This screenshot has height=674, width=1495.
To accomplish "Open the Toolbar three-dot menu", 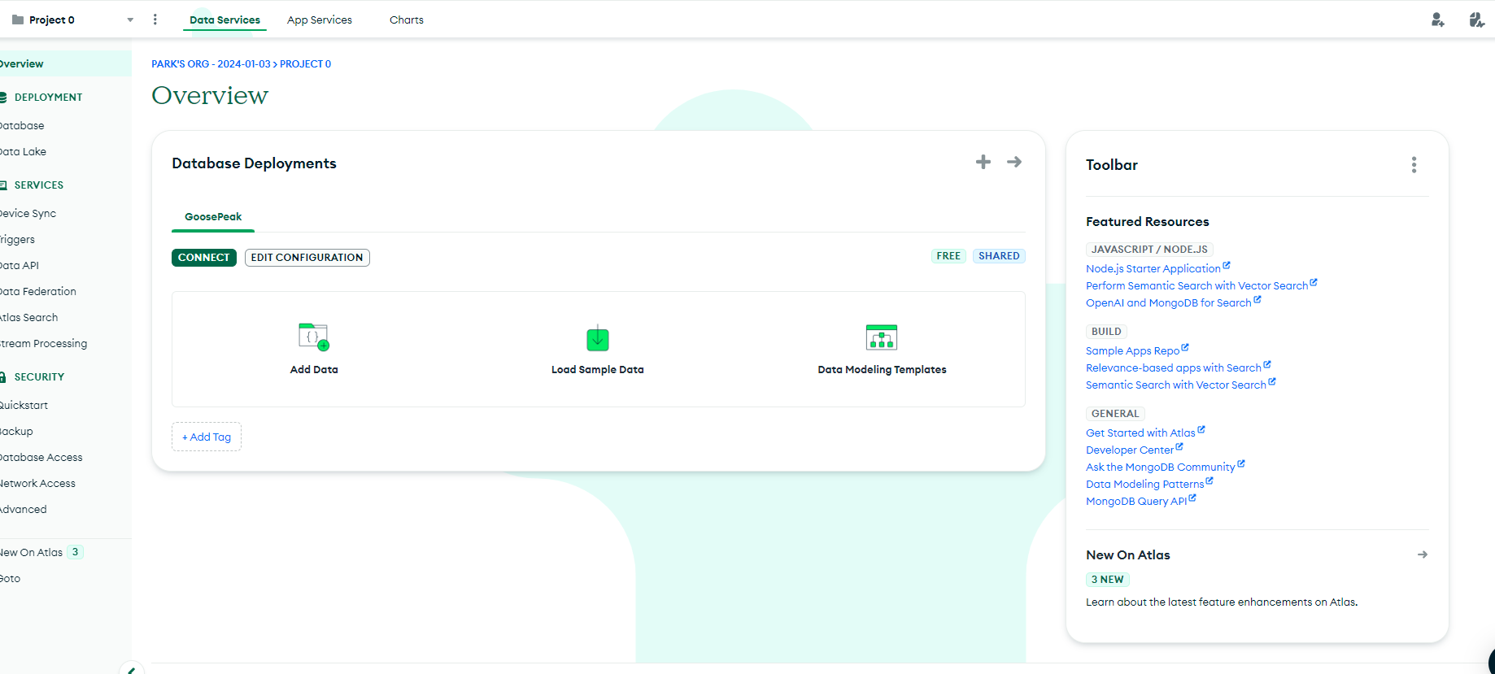I will [1414, 165].
